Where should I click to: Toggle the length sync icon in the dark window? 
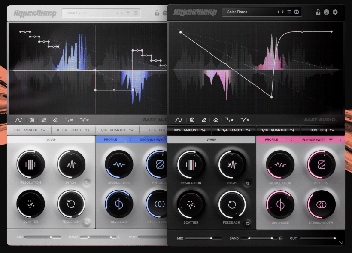coord(218,130)
